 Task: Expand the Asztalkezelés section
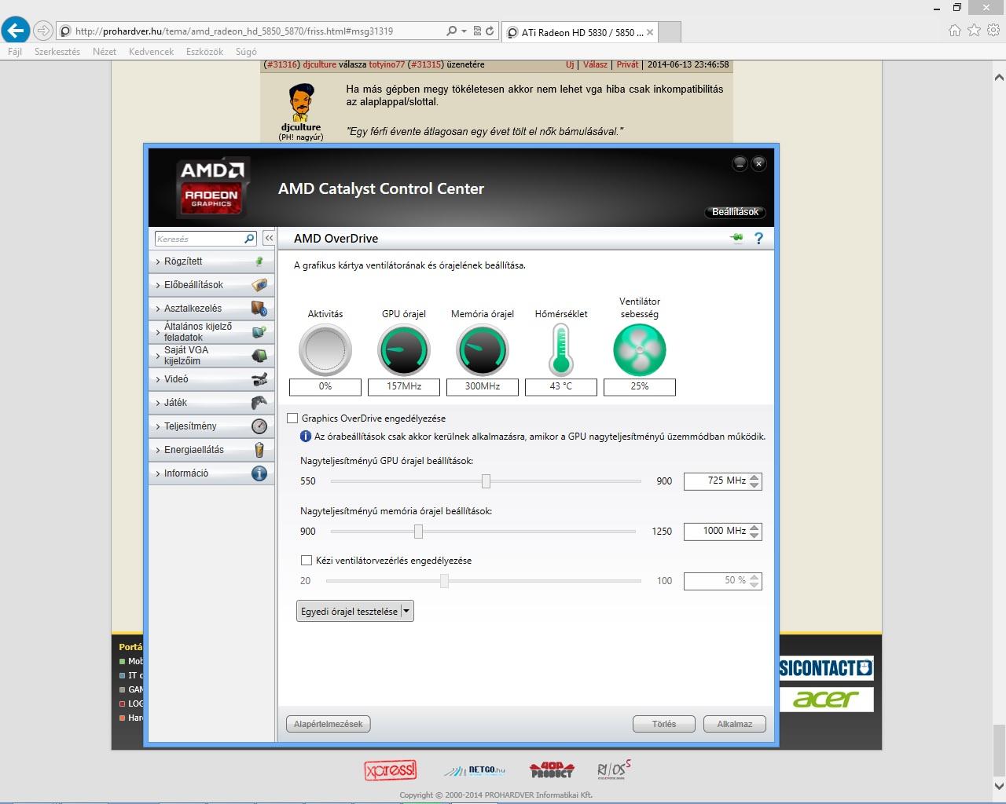pos(211,309)
